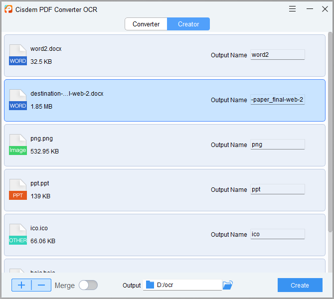The image size is (334, 299).
Task: Click the 1.85 MB file size
Action: 41,107
